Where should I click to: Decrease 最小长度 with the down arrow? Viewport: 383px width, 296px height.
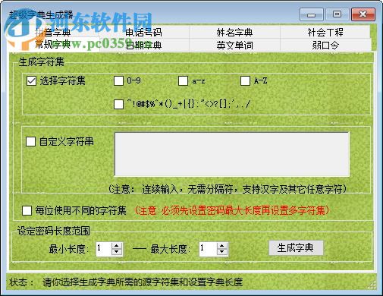(117, 252)
